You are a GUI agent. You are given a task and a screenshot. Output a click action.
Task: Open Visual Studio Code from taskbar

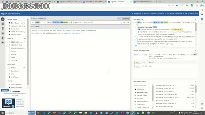point(44,113)
